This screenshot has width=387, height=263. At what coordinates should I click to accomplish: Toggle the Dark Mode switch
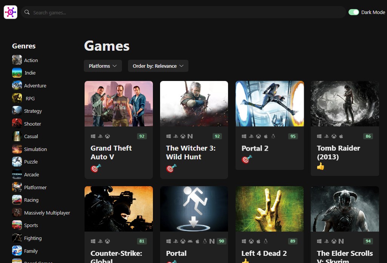pos(353,12)
